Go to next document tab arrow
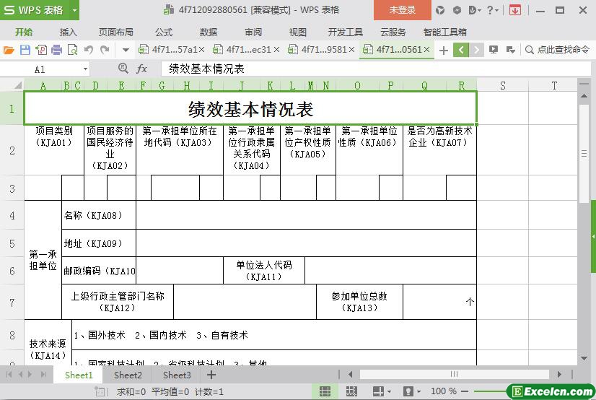 476,49
